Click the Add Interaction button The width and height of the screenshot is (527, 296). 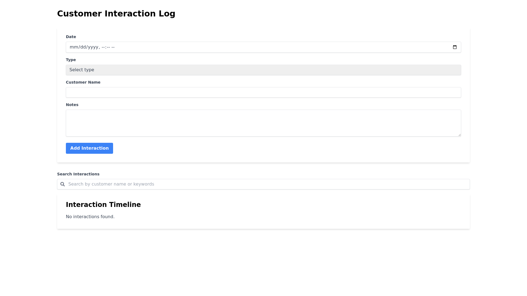(x=89, y=148)
